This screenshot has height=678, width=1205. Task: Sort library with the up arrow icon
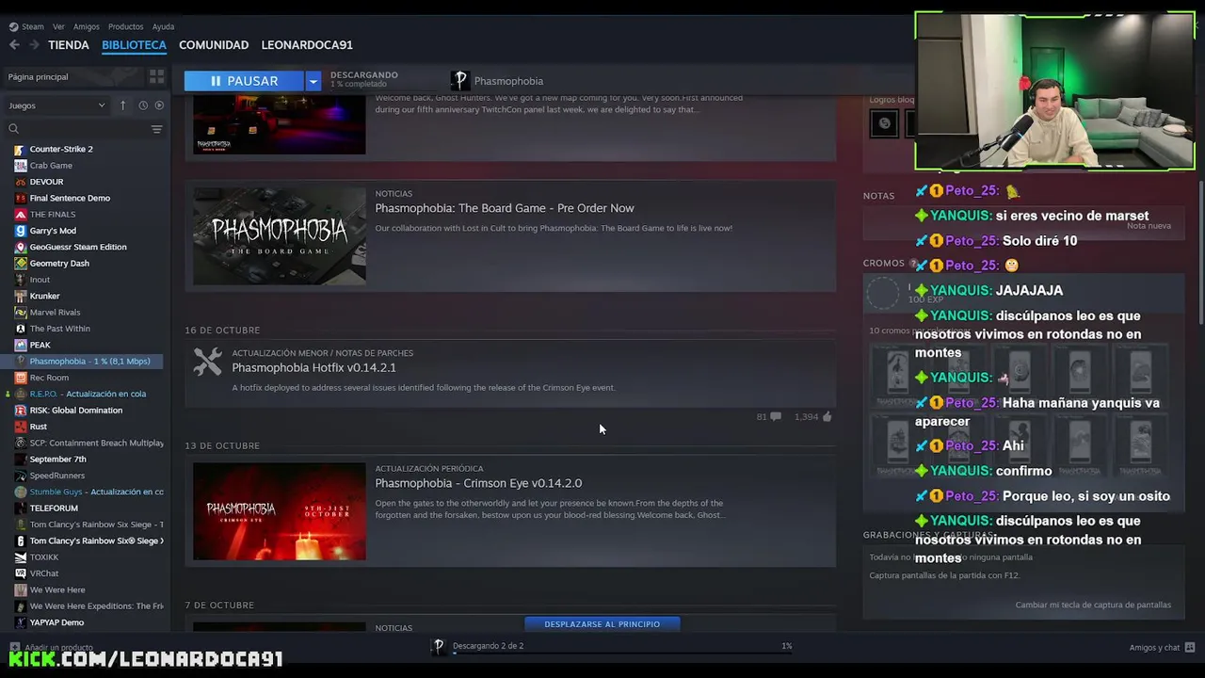pos(122,105)
